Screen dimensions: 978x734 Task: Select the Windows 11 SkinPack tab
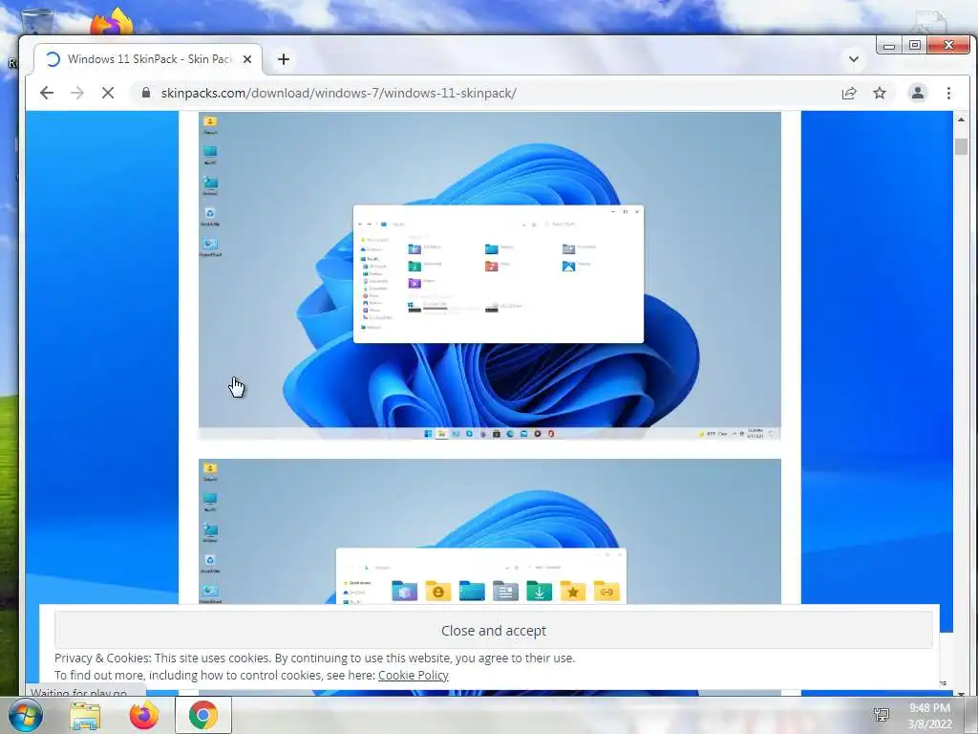point(148,59)
